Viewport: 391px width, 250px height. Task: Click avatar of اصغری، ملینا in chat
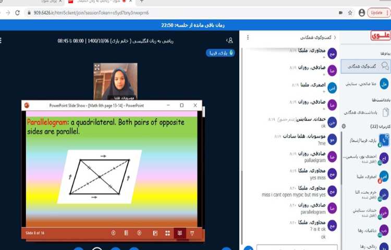332,87
